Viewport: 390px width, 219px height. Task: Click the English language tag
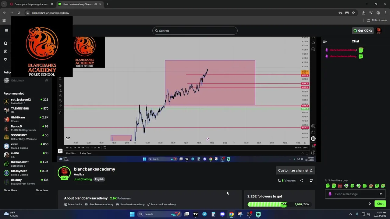pyautogui.click(x=99, y=179)
